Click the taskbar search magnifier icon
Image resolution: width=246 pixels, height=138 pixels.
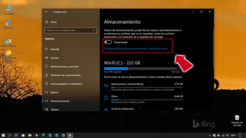tap(10, 135)
